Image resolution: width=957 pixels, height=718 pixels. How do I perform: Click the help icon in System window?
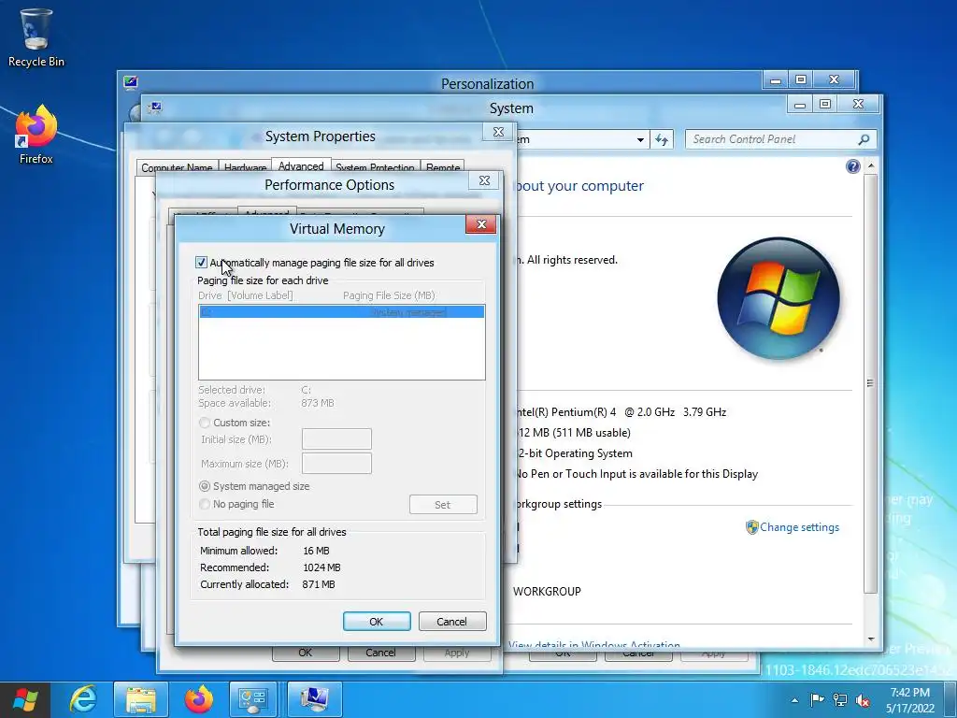(x=852, y=166)
